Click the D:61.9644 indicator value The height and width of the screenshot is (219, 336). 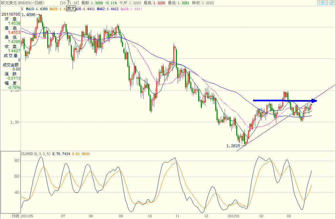pyautogui.click(x=81, y=154)
